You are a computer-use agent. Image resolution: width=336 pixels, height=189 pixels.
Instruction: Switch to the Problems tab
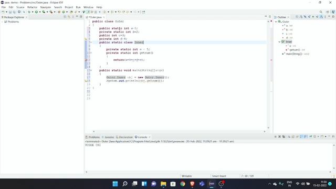[x=92, y=137]
